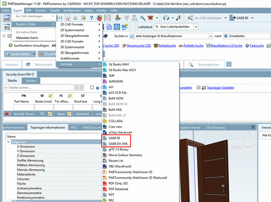Click the pencil icon beside value 700
This screenshot has height=202, width=271.
click(x=50, y=114)
